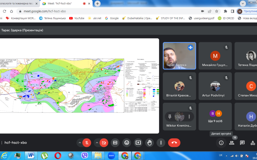Turn on camera in Meet controls
The width and height of the screenshot is (257, 160).
104,143
